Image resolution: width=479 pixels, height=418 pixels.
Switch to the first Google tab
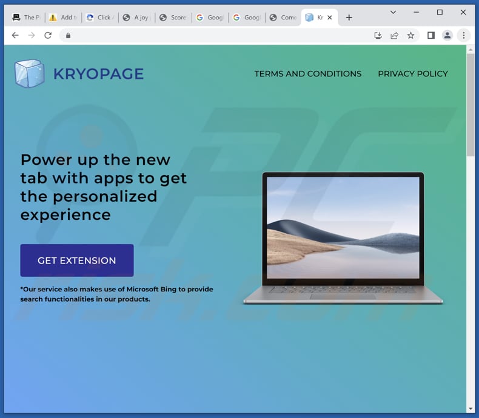pos(210,18)
